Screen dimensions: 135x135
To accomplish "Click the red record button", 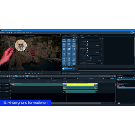I will 42,73.
